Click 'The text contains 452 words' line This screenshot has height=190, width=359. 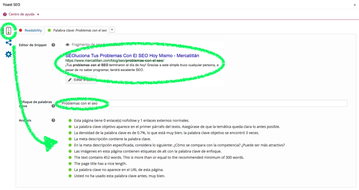click(x=159, y=157)
